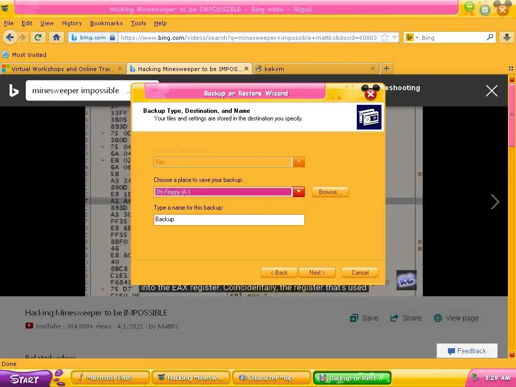Switch to Microsoft Plus! taskbar item
Screen dimensions: 516x387
(109, 378)
